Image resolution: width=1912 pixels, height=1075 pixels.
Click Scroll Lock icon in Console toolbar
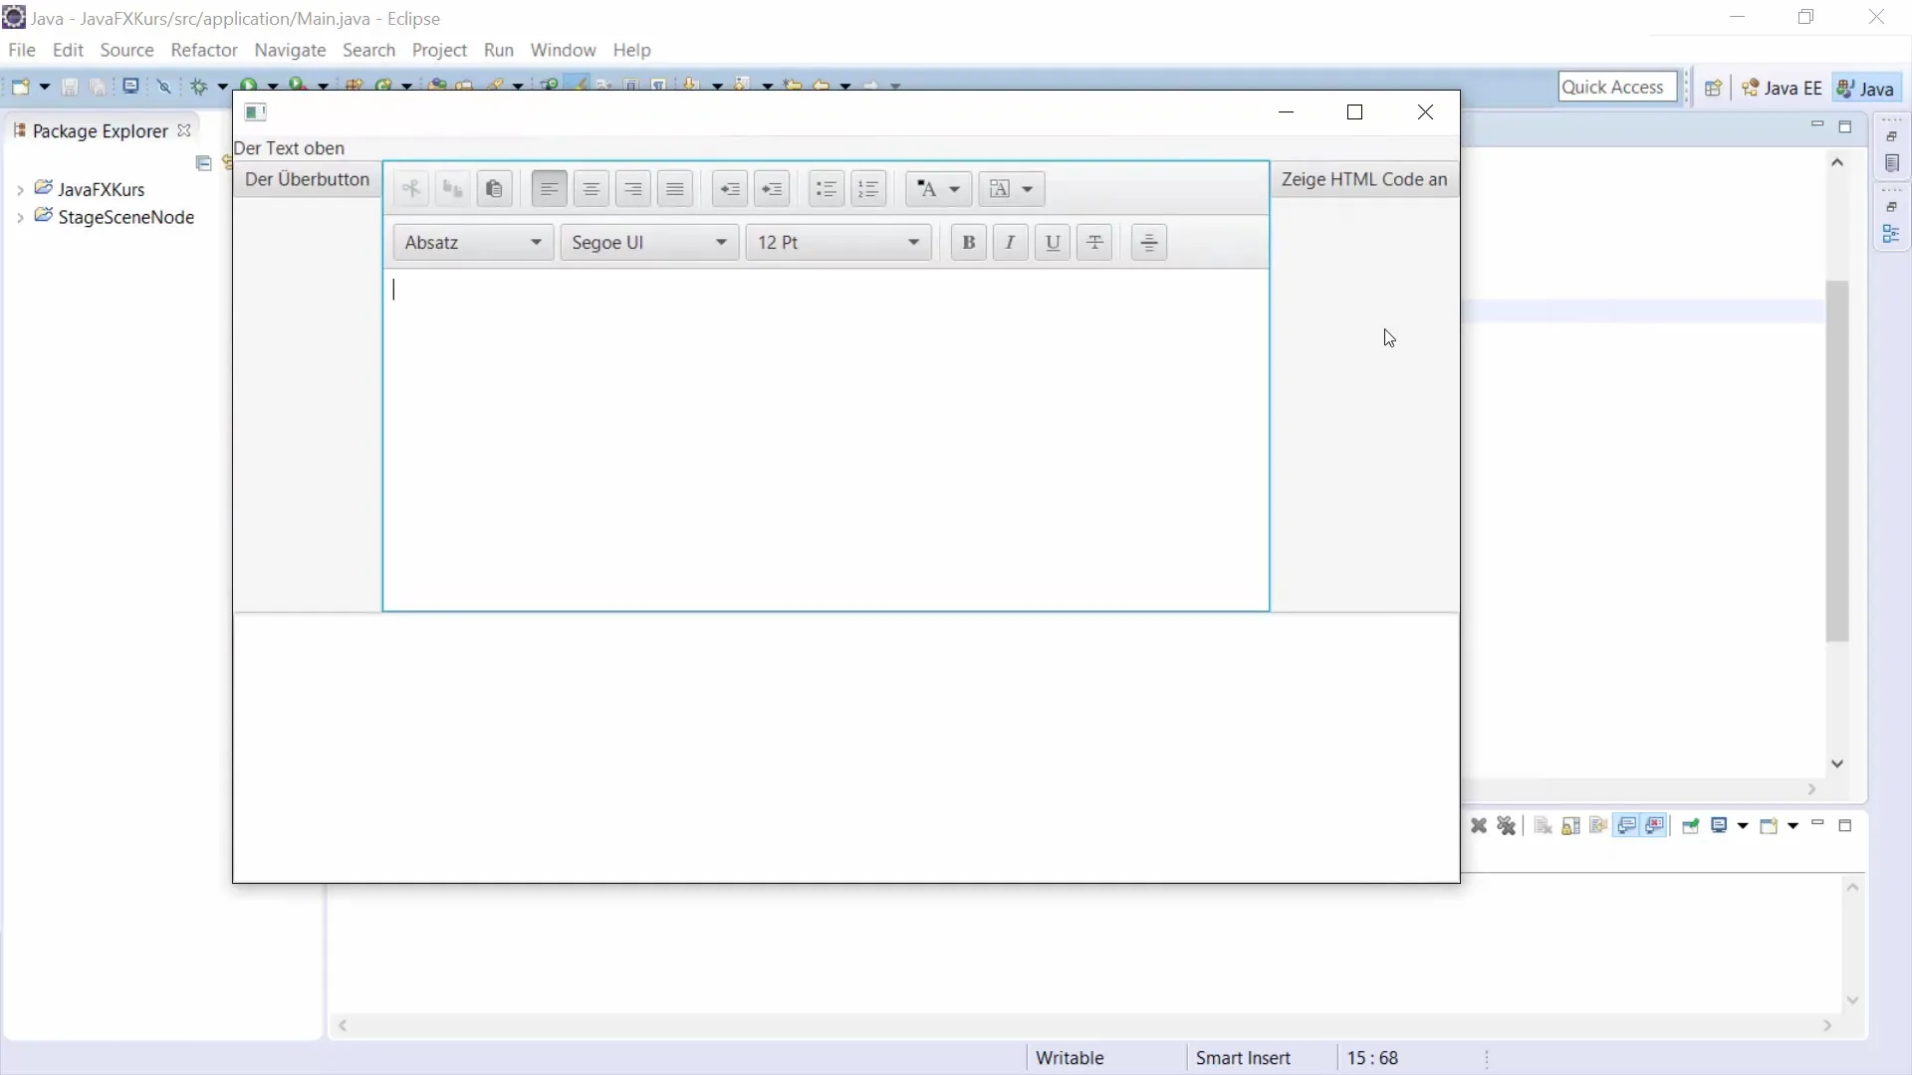[1571, 825]
